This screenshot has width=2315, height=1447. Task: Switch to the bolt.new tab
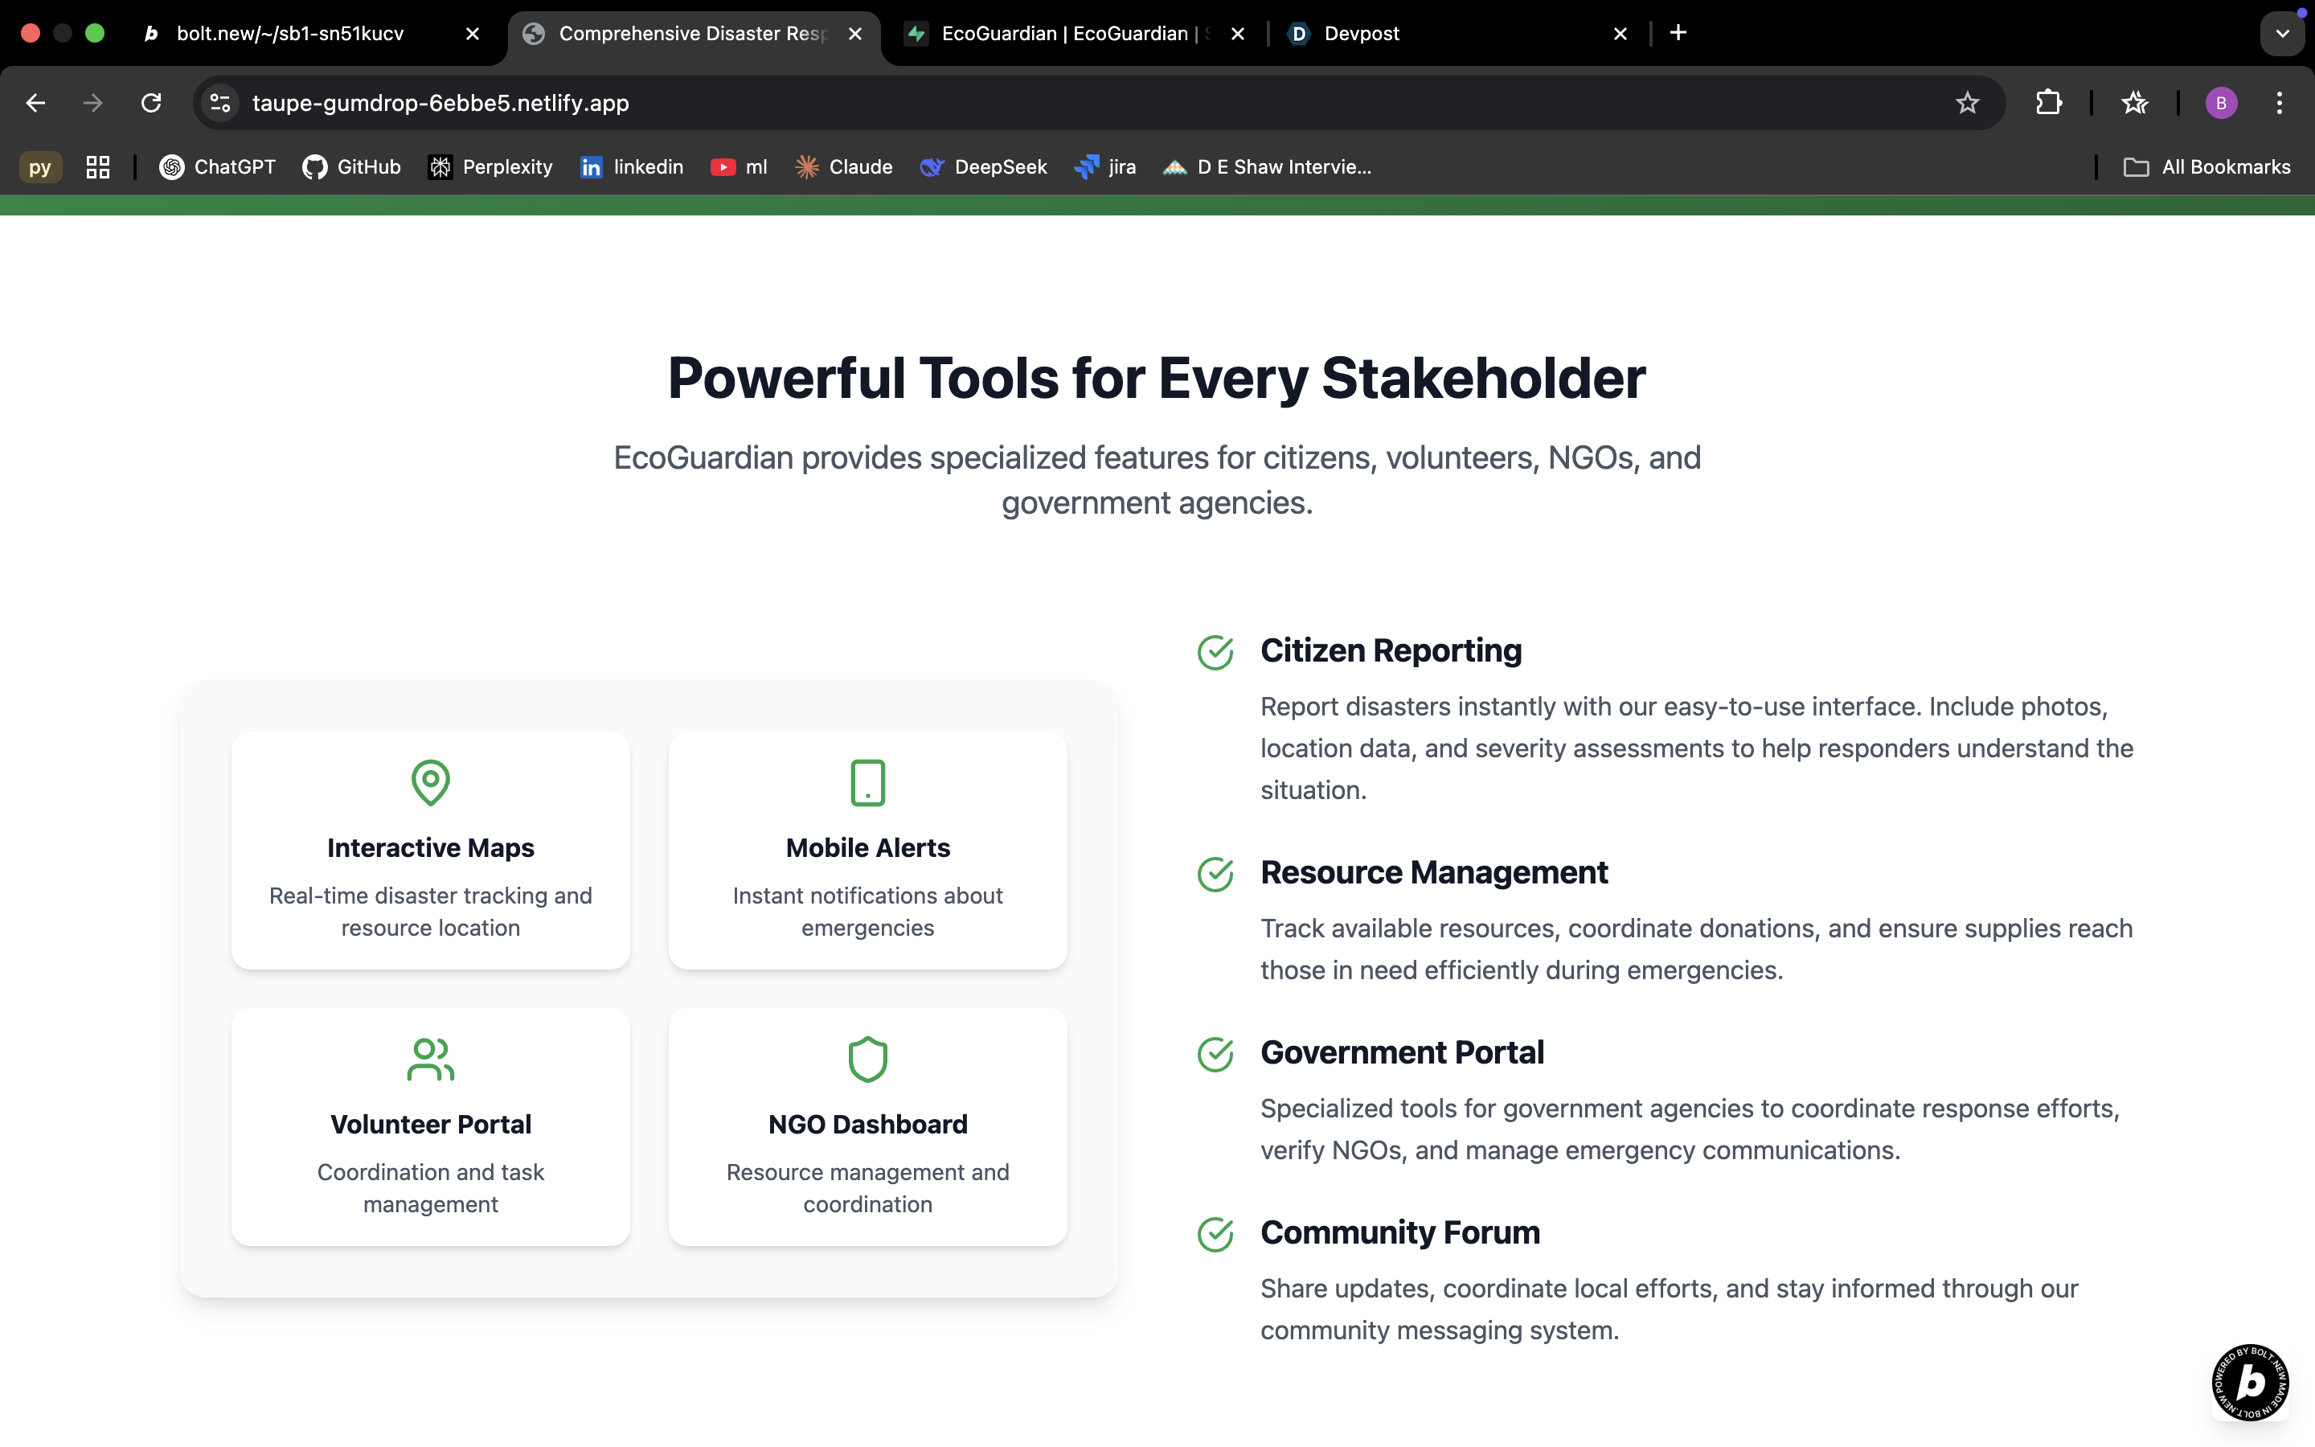pos(290,34)
